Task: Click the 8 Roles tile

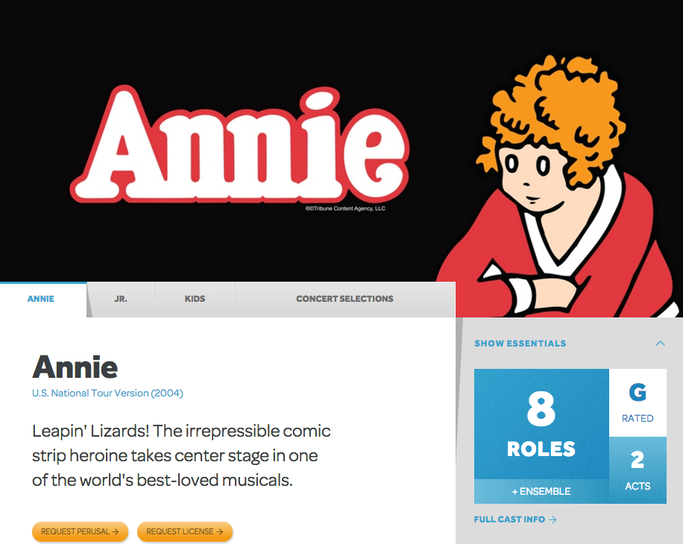Action: tap(541, 424)
